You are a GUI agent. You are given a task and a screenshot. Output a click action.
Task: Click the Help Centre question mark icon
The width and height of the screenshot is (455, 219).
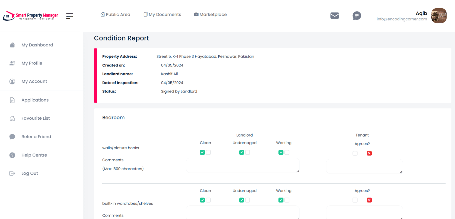[12, 155]
